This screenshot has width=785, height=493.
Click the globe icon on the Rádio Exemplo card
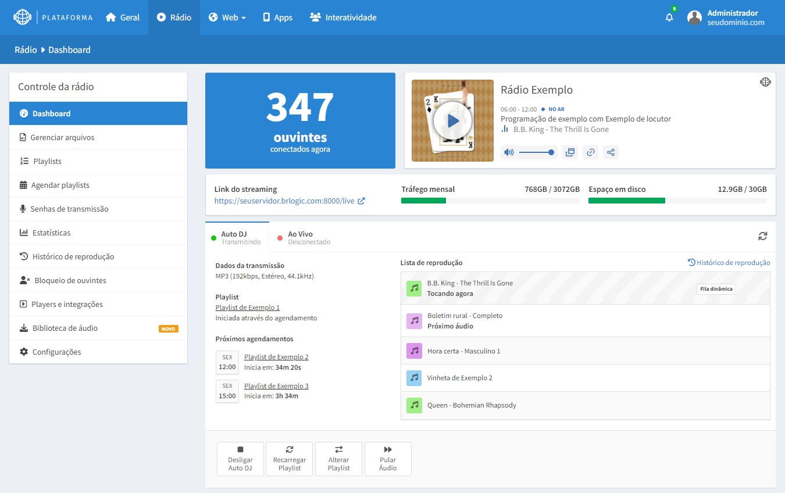(765, 82)
